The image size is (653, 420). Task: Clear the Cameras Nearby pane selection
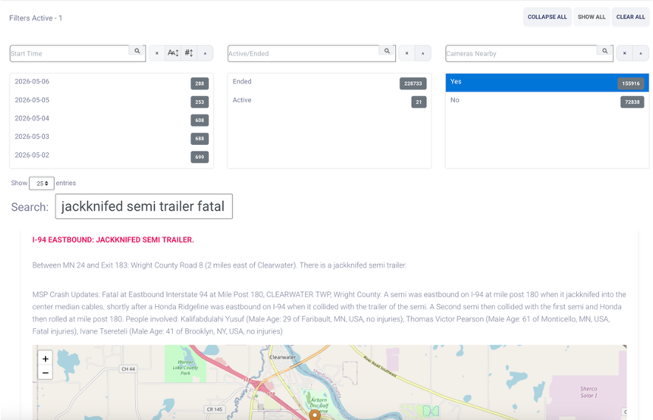(x=625, y=53)
